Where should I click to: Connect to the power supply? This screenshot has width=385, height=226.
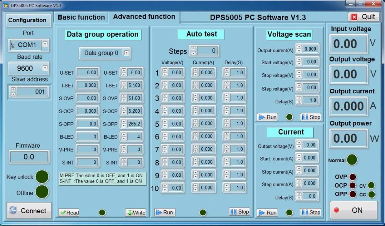(29, 211)
